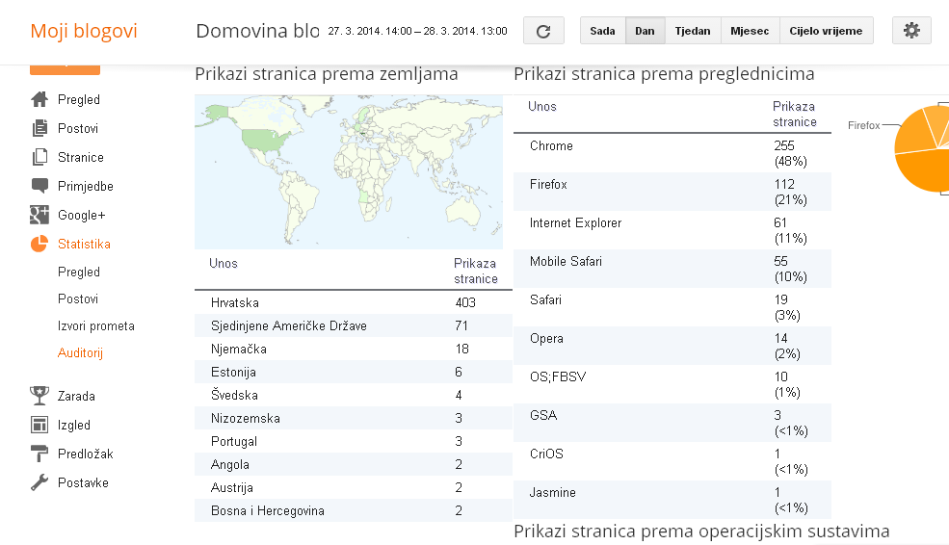Click the Chrome browser row
Screen dimensions: 949x545
click(672, 153)
